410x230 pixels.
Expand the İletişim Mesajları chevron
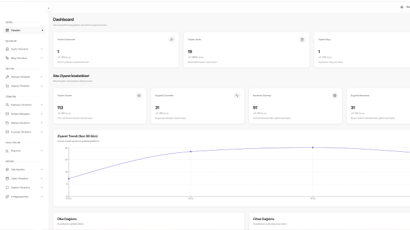pyautogui.click(x=42, y=114)
